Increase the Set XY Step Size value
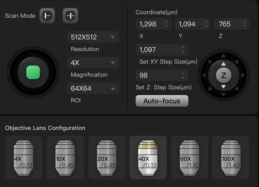 [x=183, y=47]
